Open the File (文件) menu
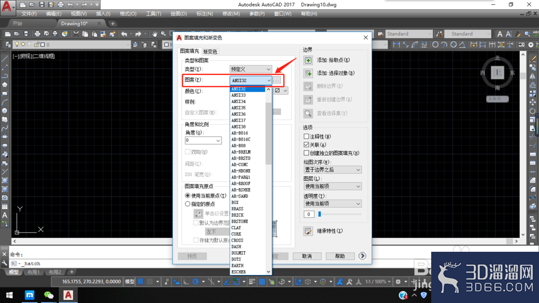 coord(29,14)
